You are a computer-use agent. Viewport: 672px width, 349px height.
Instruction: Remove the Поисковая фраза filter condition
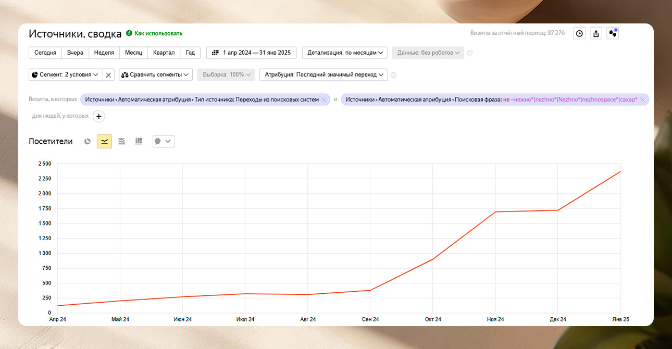pos(642,99)
